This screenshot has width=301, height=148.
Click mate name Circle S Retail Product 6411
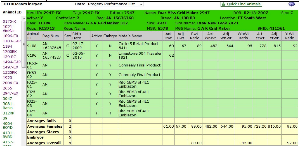(x=138, y=46)
